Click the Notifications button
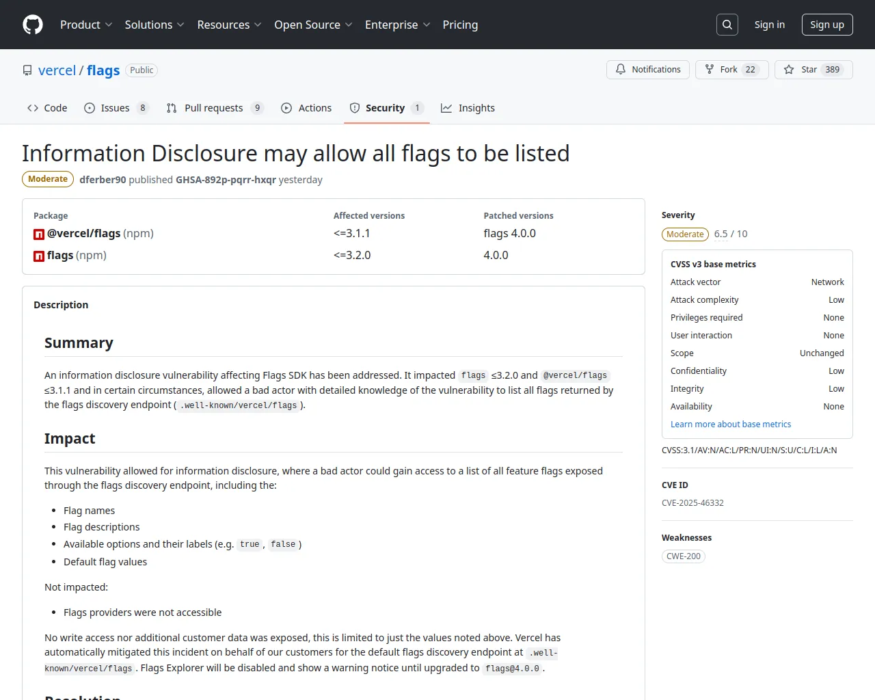 648,69
